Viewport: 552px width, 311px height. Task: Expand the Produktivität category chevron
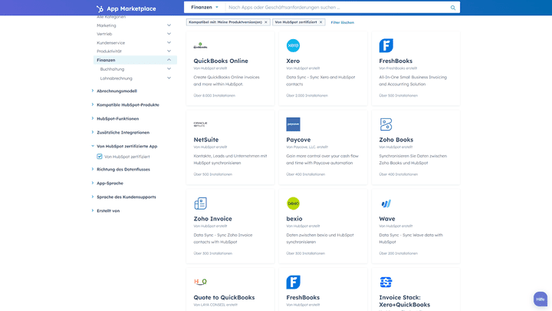coord(169,51)
